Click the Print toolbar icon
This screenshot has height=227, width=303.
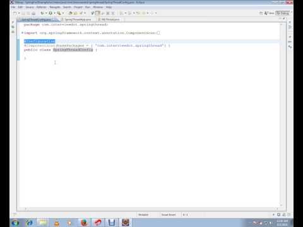pos(33,13)
